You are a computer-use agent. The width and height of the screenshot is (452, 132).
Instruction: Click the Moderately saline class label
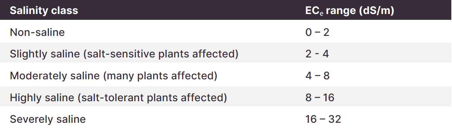click(56, 76)
